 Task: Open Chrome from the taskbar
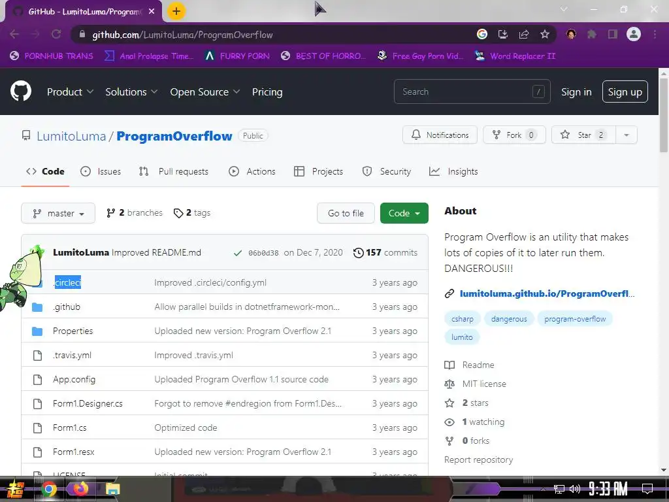pyautogui.click(x=48, y=489)
